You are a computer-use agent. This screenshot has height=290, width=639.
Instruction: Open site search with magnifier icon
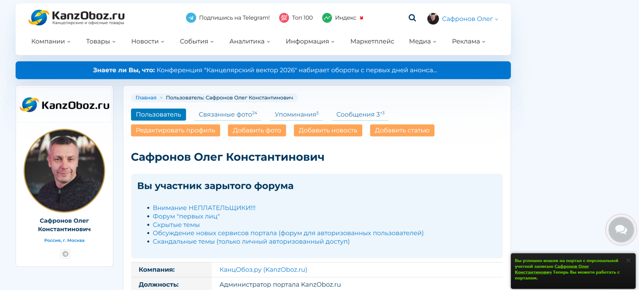point(412,18)
